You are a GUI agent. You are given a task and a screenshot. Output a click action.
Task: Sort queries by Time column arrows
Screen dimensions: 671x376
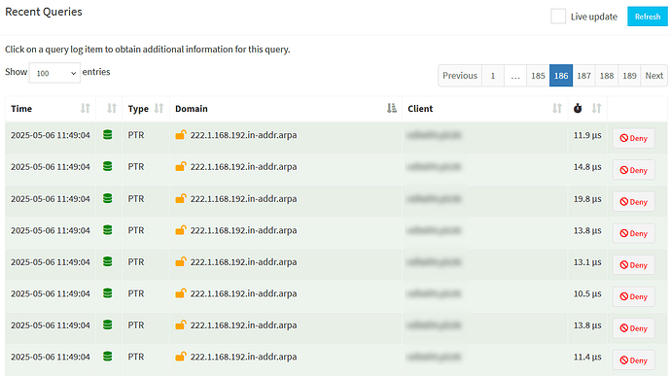86,109
